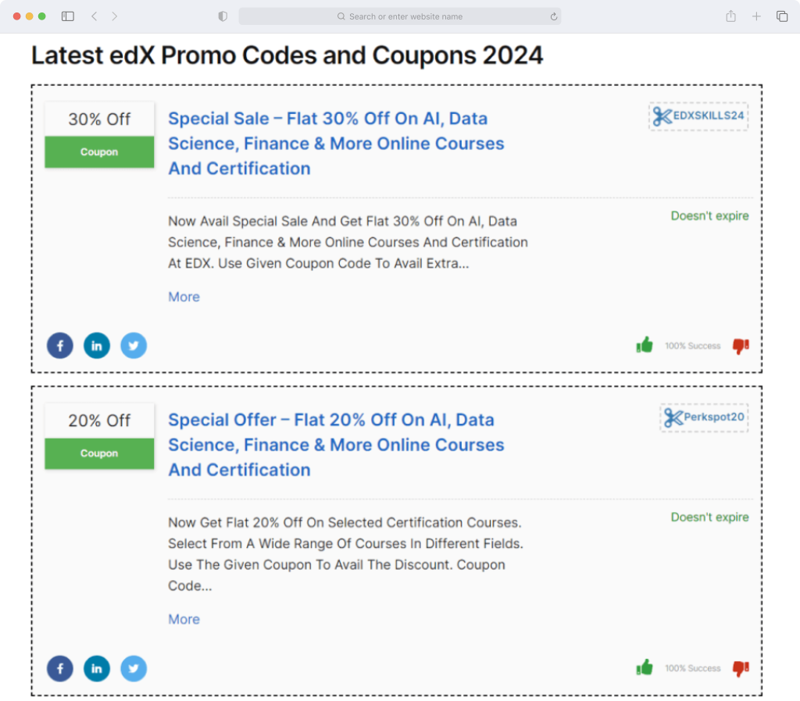This screenshot has height=701, width=800.
Task: Open the Special Sale Flat 30% Off link
Action: pos(336,144)
